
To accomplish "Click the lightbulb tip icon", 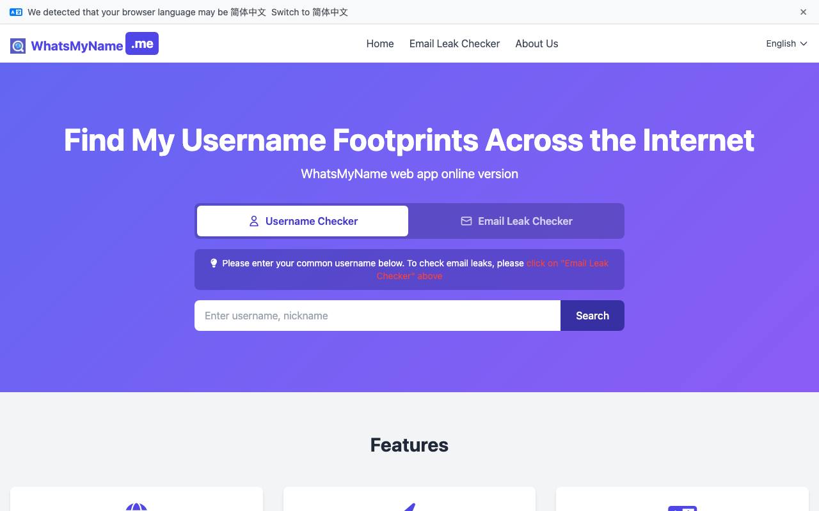I will click(214, 263).
